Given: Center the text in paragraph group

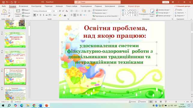Looking at the screenshot, I should 75,15.
